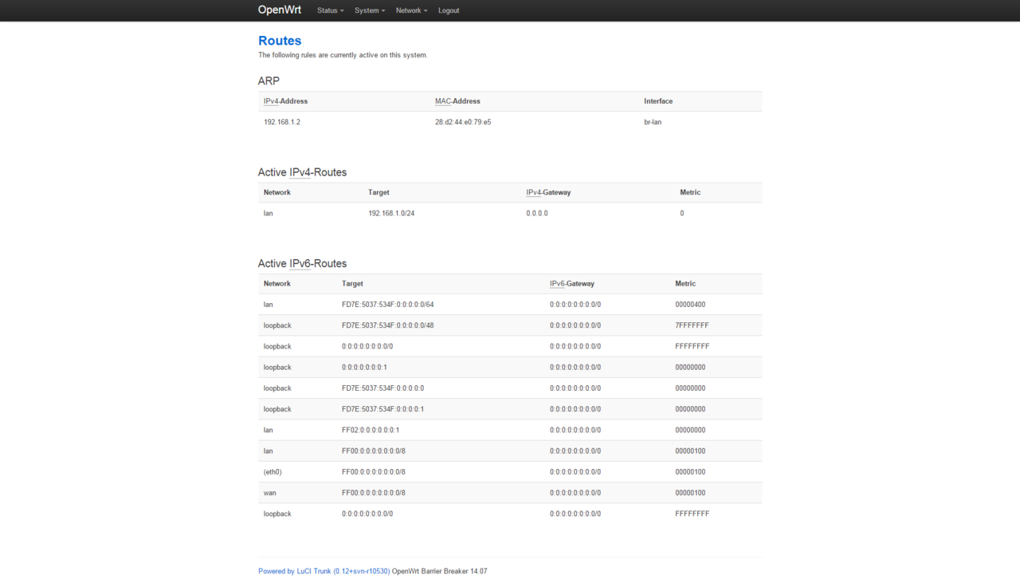Select the 7FFFFFFF metric value
1020x579 pixels.
tap(692, 325)
